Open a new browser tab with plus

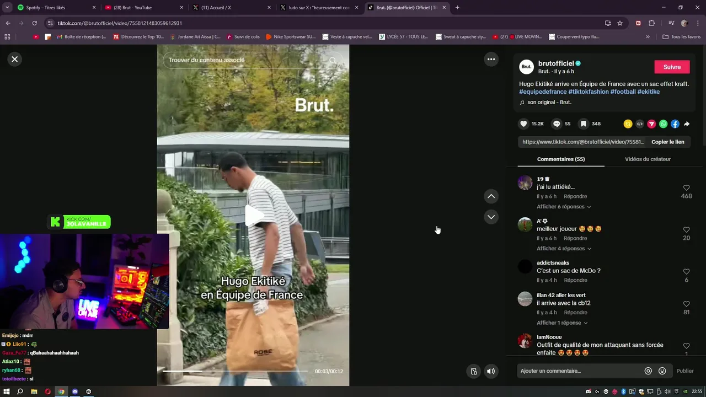coord(457,8)
